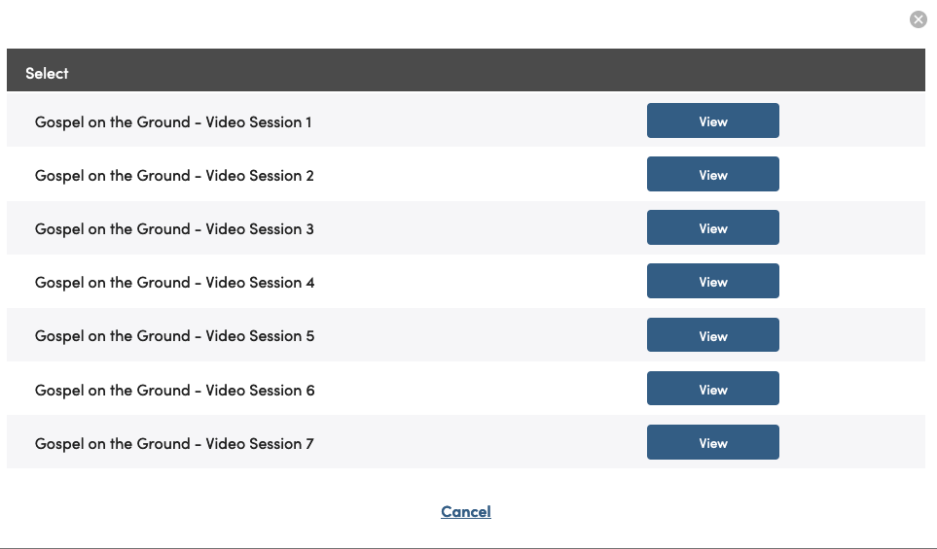This screenshot has width=937, height=549.
Task: View Gospel on the Ground Video Session 3
Action: point(713,227)
